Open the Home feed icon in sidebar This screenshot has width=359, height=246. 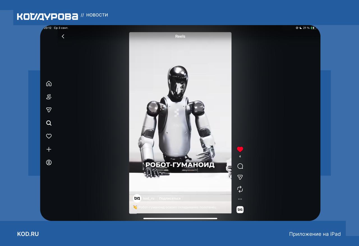pos(49,84)
